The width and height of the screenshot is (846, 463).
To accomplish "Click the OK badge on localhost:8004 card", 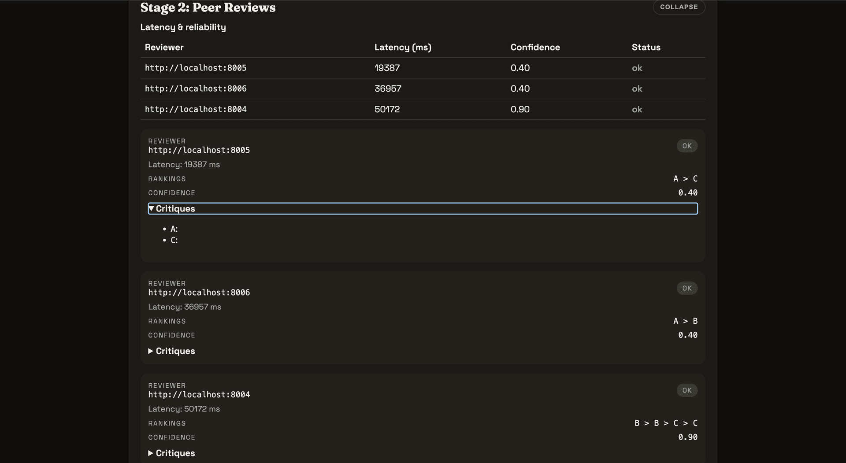I will tap(686, 390).
